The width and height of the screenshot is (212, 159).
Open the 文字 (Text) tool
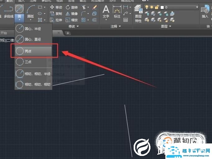106,12
